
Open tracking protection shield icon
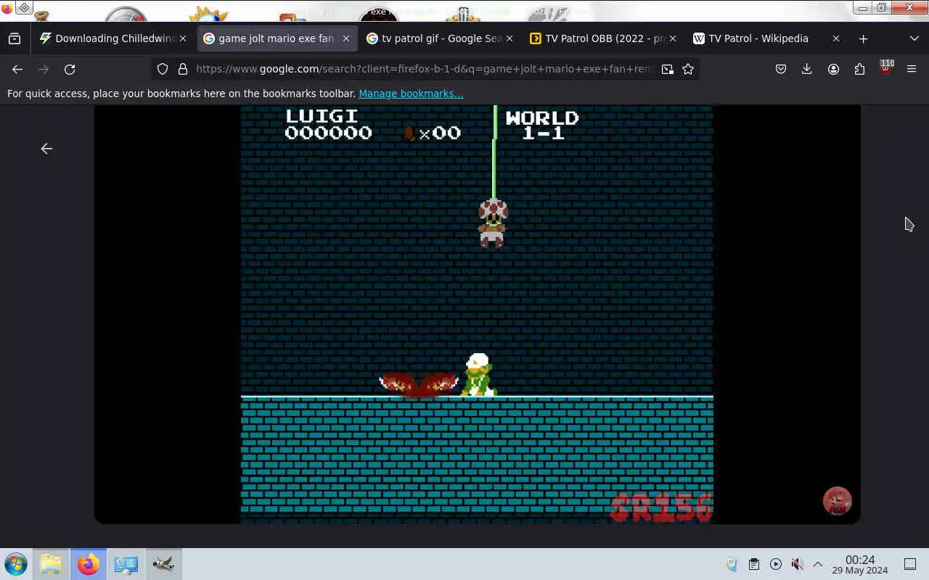(x=163, y=69)
